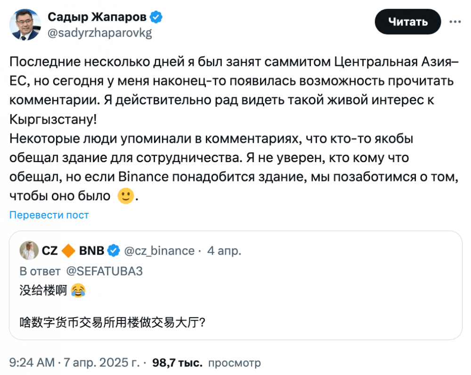Open the Садыр Жапаров display name link
Image resolution: width=471 pixels, height=375 pixels.
click(98, 18)
